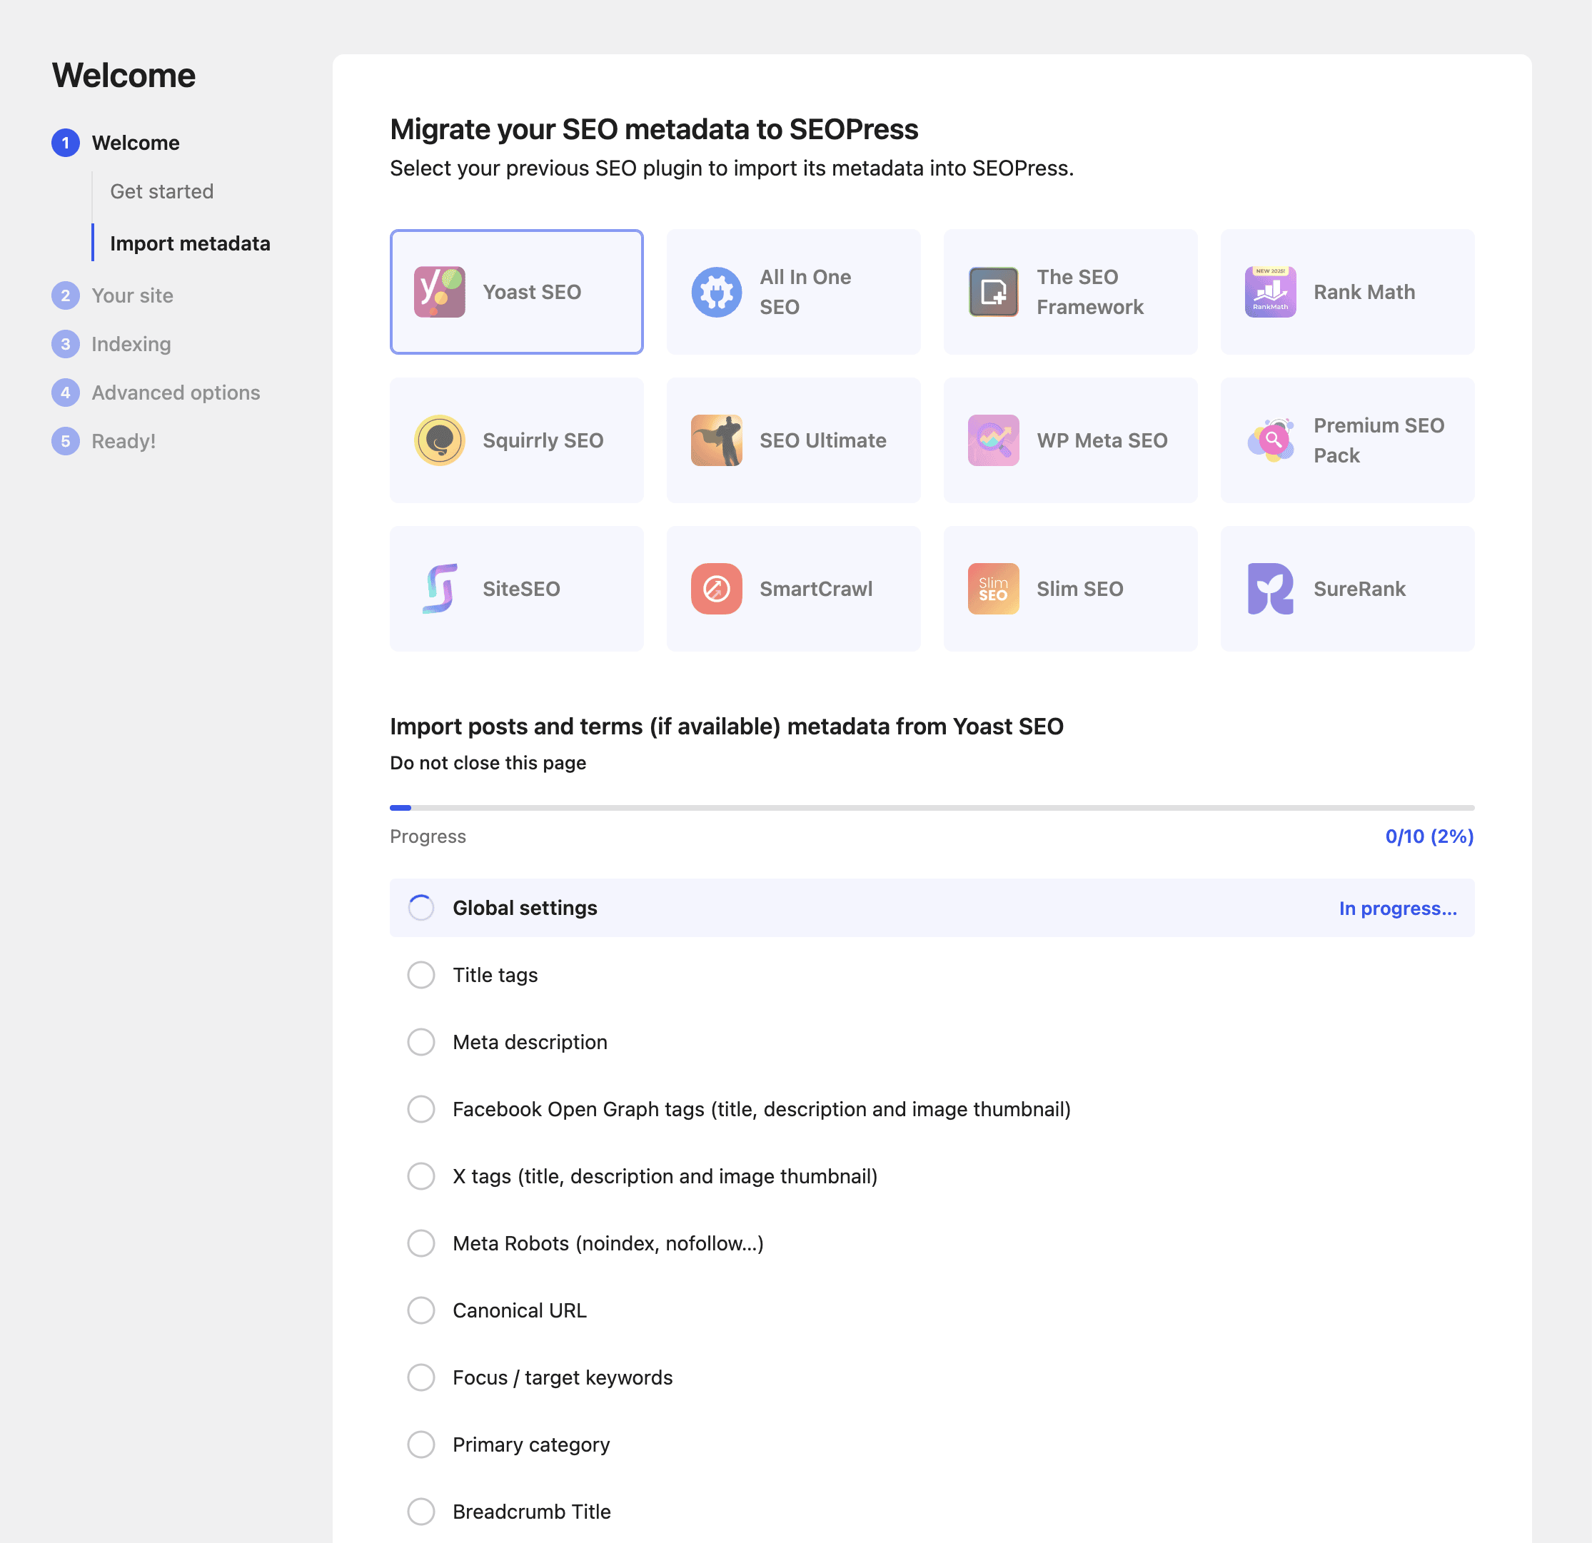Click the Rank Math logo icon
1592x1543 pixels.
[1270, 292]
